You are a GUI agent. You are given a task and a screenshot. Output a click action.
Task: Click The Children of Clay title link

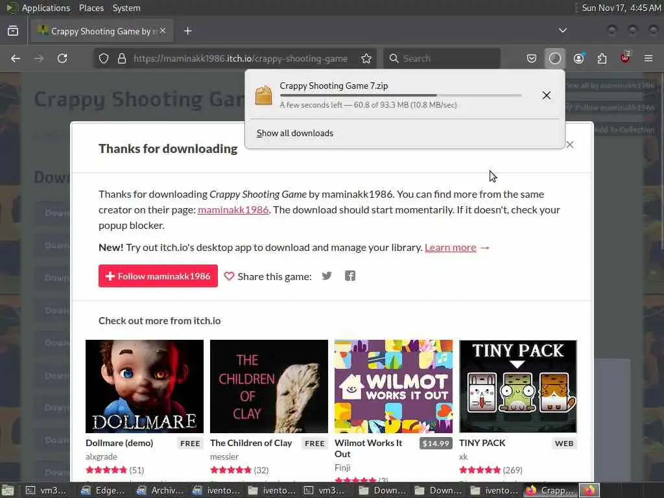251,443
